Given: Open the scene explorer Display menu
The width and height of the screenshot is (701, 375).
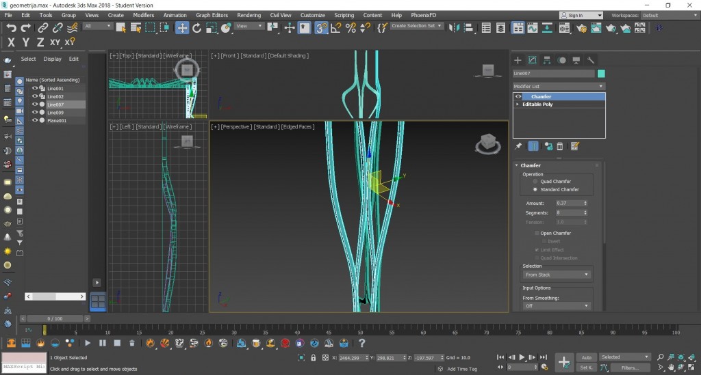Looking at the screenshot, I should click(x=52, y=59).
